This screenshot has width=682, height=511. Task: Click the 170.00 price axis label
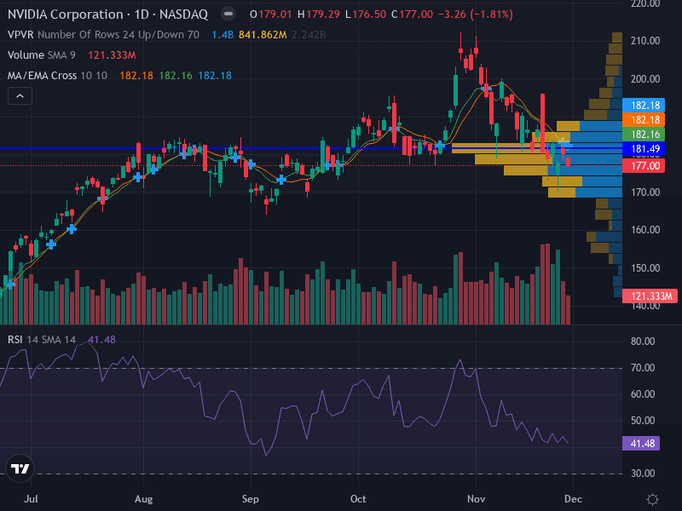[645, 192]
